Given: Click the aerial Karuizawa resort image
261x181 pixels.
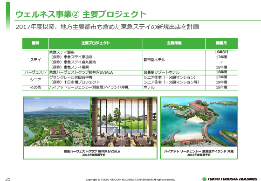Looking at the screenshot, I should 57,122.
